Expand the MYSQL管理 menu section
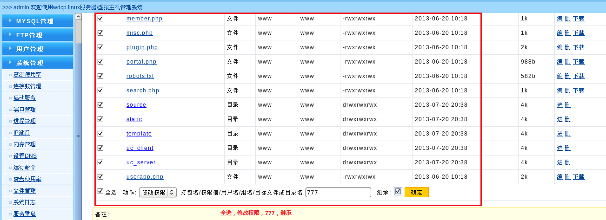The image size is (606, 220). tap(38, 21)
